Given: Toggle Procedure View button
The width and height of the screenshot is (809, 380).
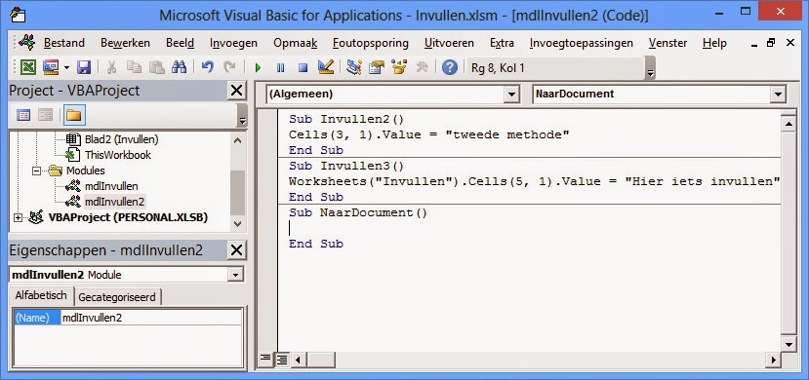Looking at the screenshot, I should point(265,360).
